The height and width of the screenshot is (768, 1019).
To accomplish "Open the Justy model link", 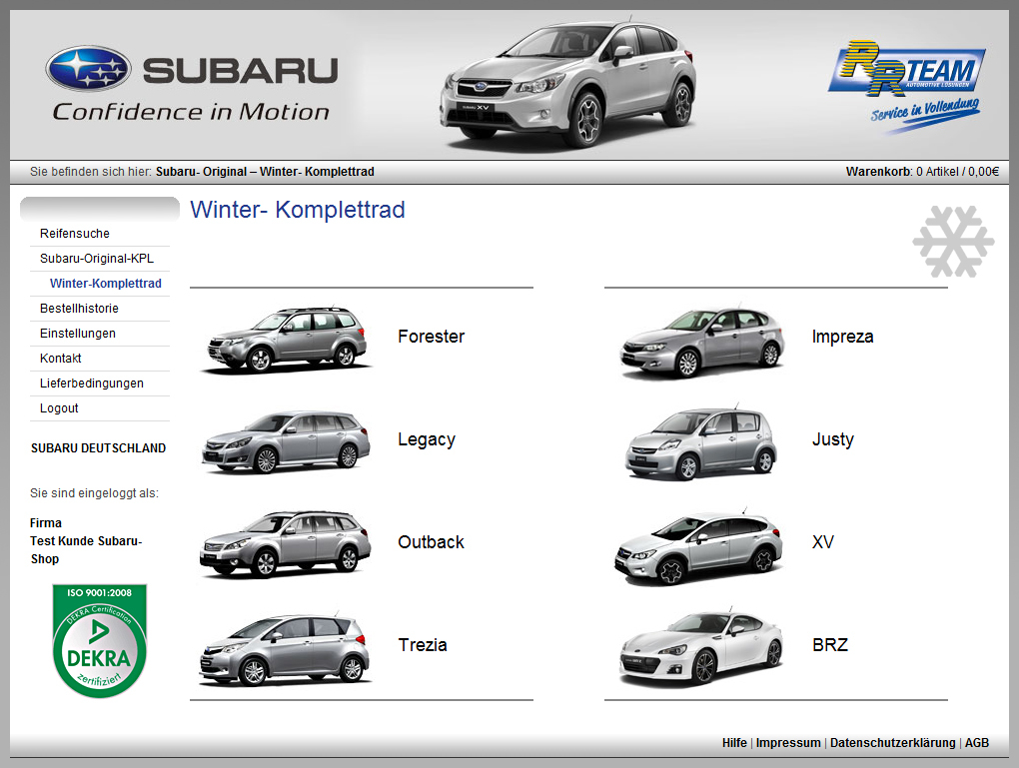I will 832,439.
